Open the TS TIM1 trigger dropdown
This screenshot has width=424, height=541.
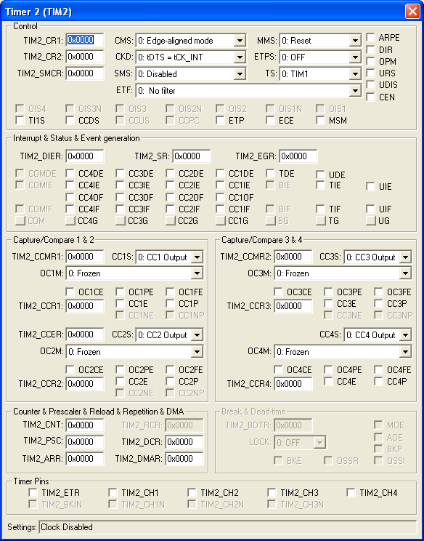[320, 74]
